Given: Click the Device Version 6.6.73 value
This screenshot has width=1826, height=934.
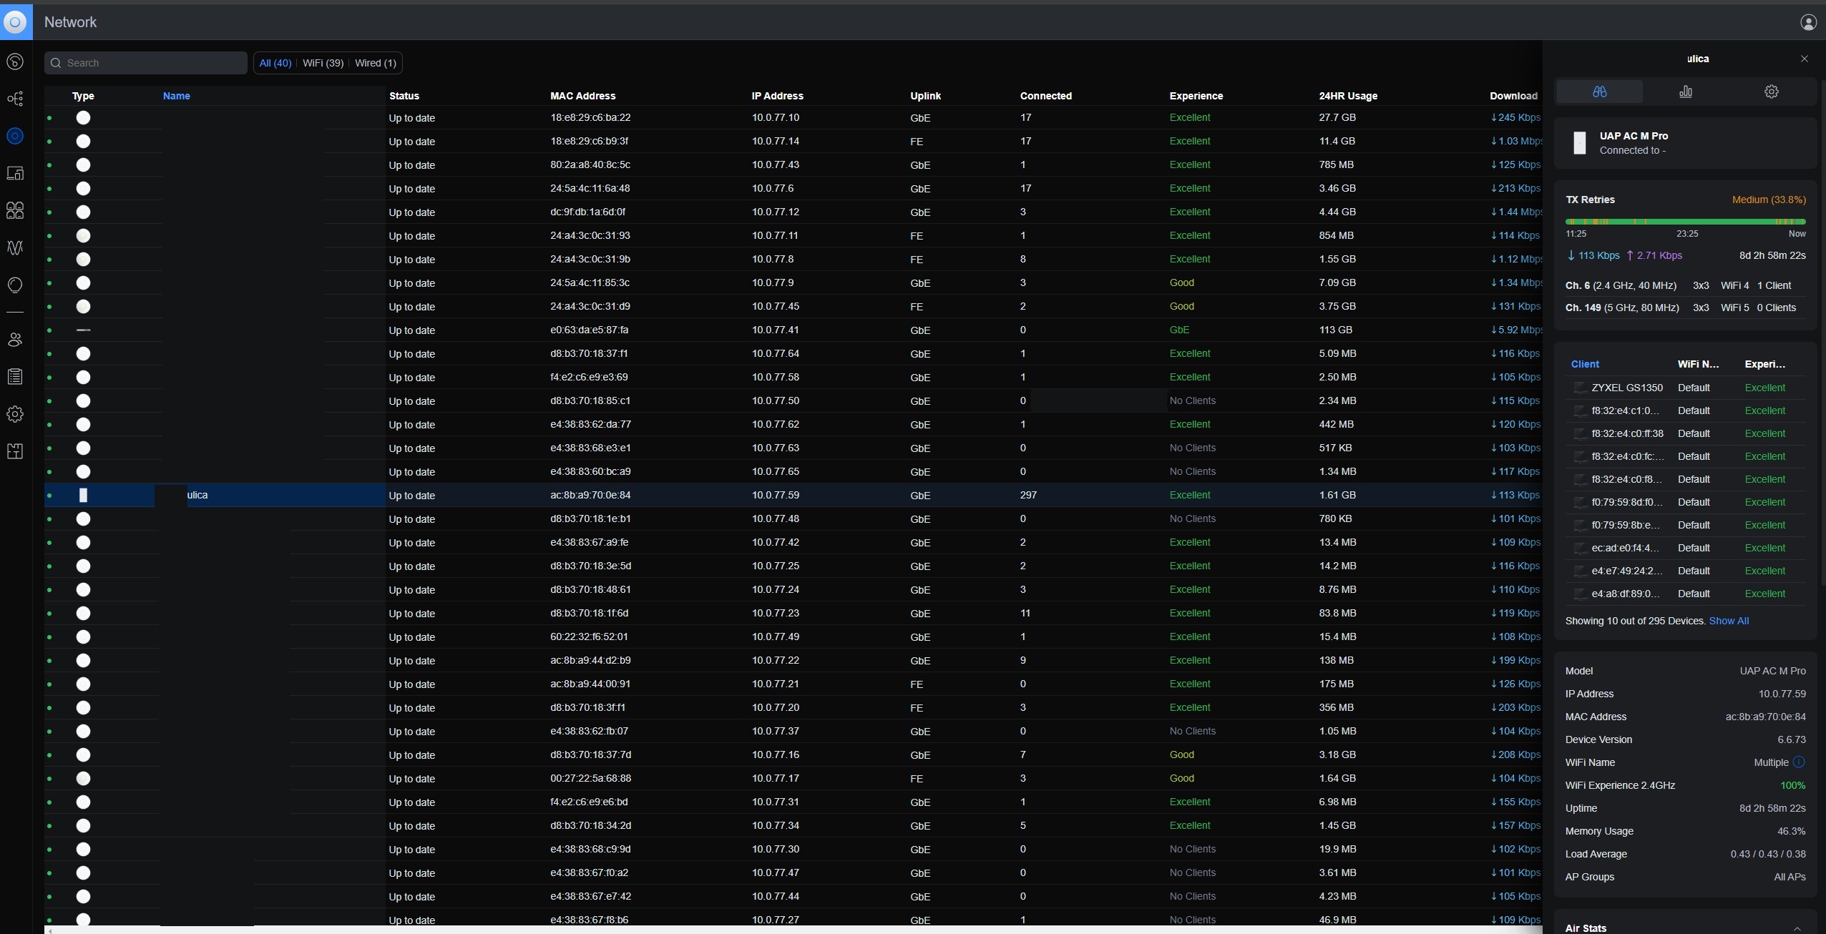Looking at the screenshot, I should click(1791, 739).
